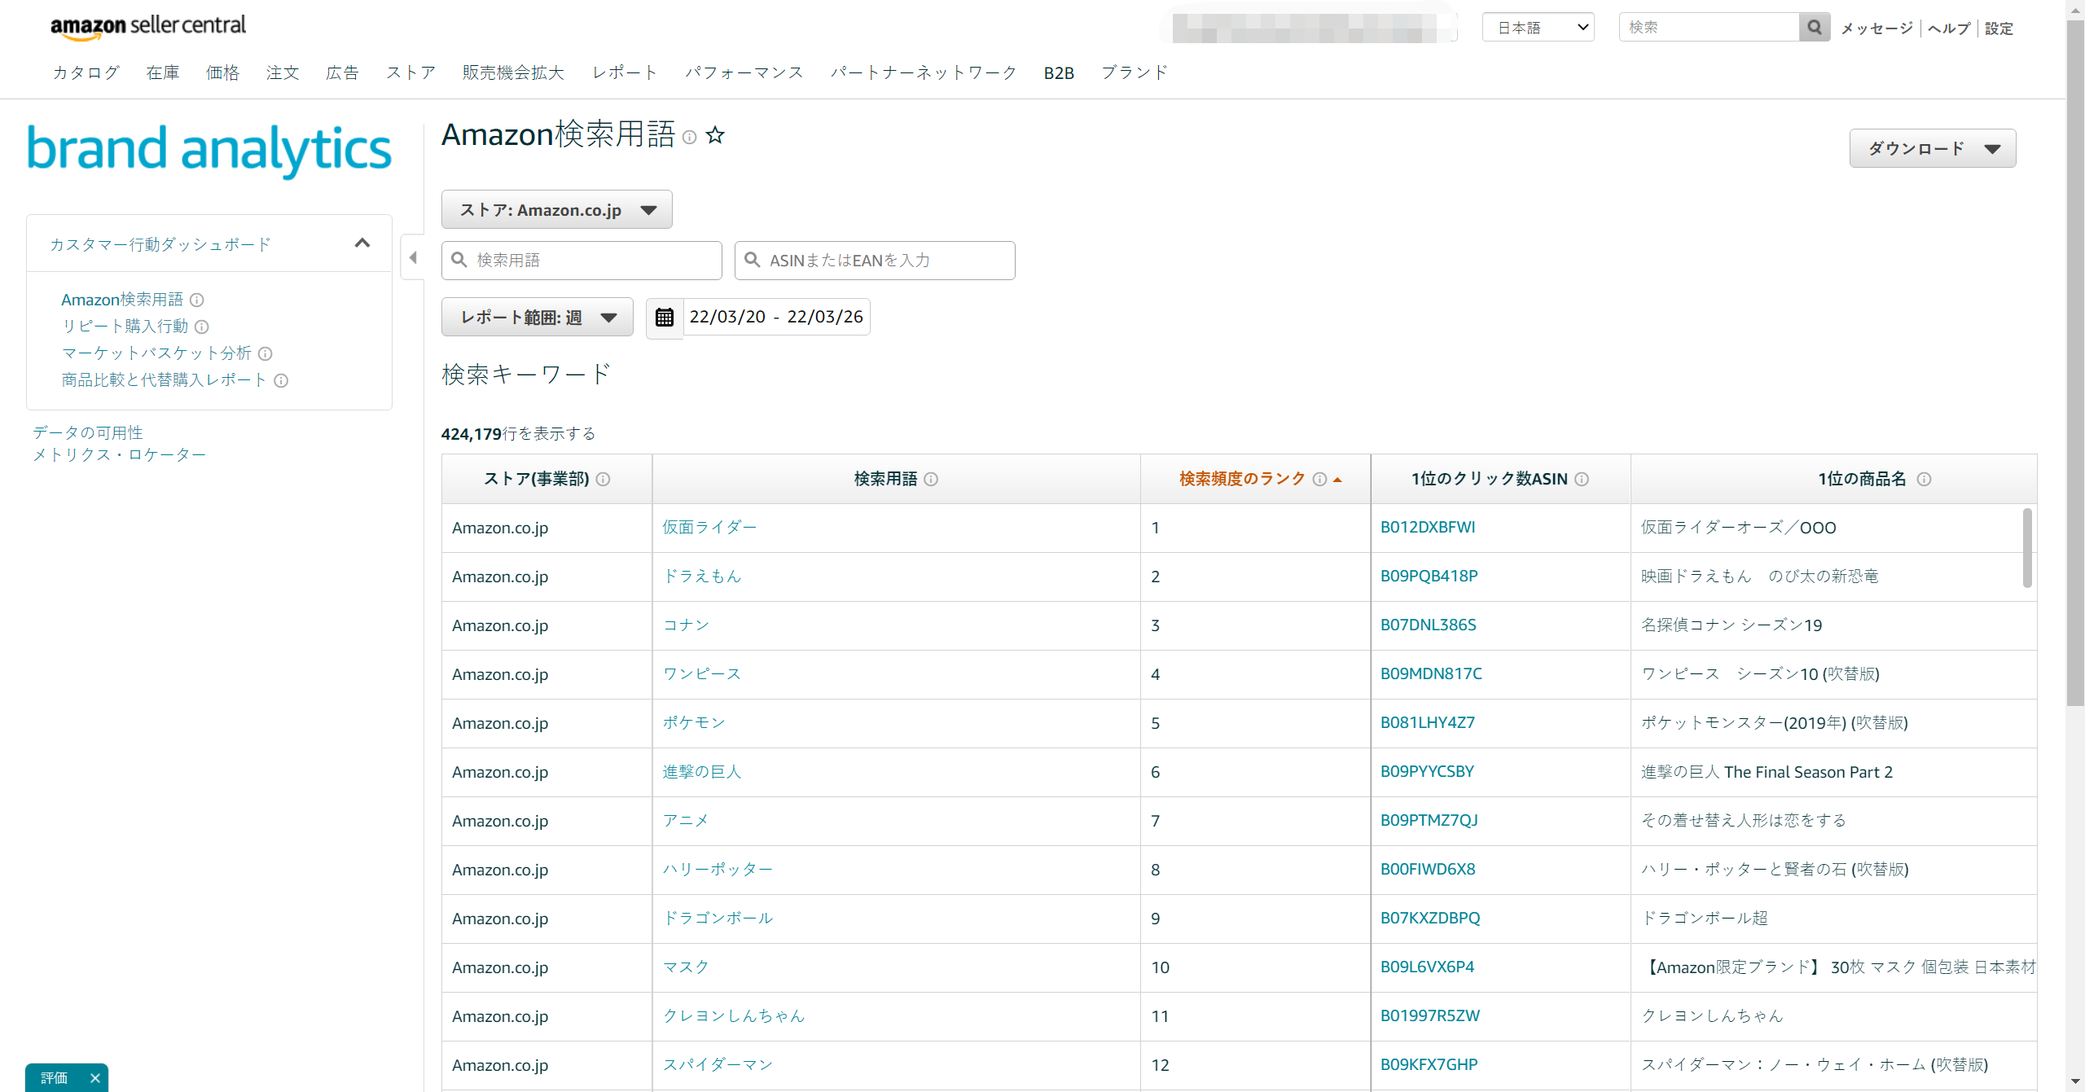
Task: Click the ヘルプ link
Action: click(x=1949, y=28)
